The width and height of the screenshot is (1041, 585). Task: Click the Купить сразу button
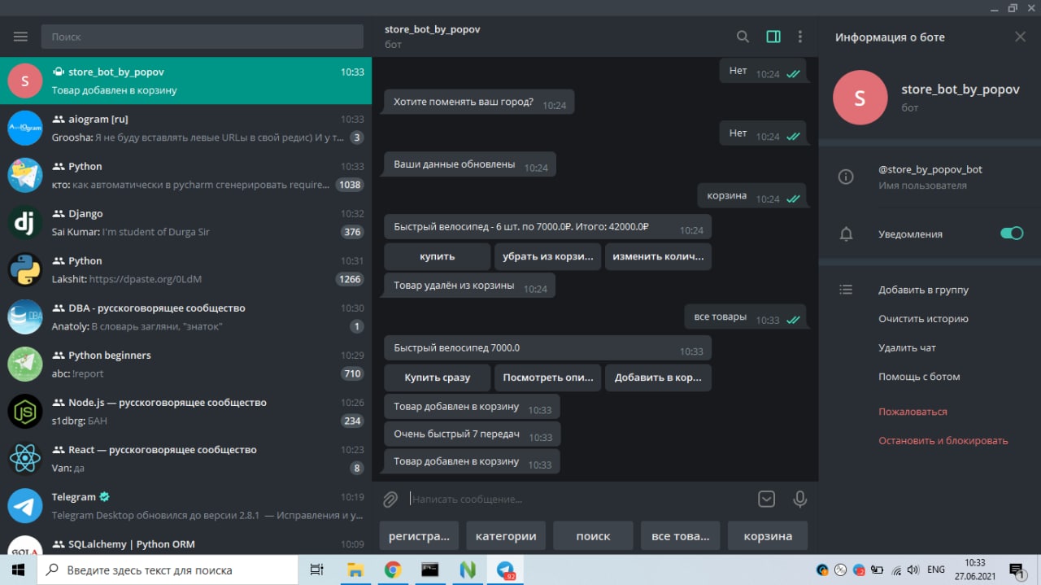438,378
